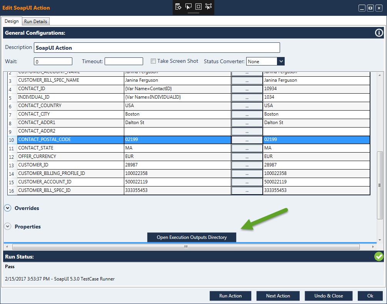Screen dimensions: 387x304
Task: Click the horizontal scrollbar thumb
Action: click(186, 247)
